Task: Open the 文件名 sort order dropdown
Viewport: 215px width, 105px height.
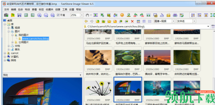Action: (x=194, y=21)
